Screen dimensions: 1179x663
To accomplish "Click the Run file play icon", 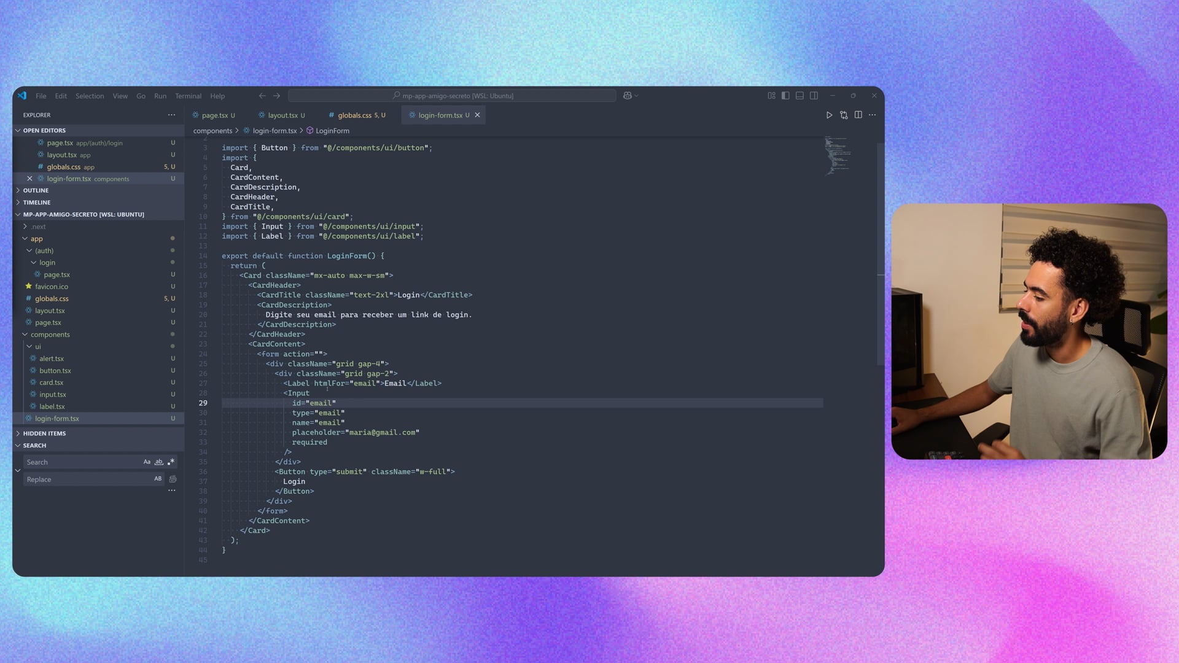I will click(829, 115).
